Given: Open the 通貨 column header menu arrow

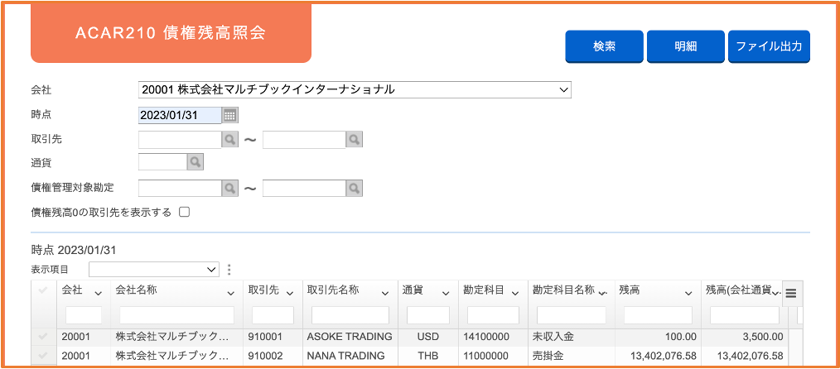Looking at the screenshot, I should click(x=446, y=293).
